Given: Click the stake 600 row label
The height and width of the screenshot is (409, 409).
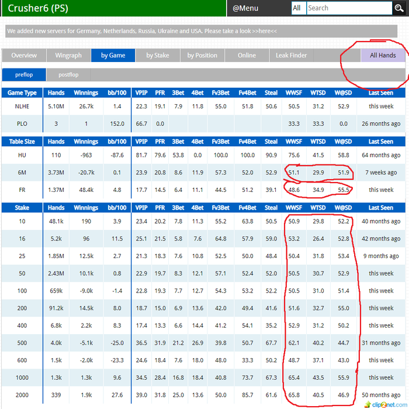Looking at the screenshot, I should click(x=22, y=360).
